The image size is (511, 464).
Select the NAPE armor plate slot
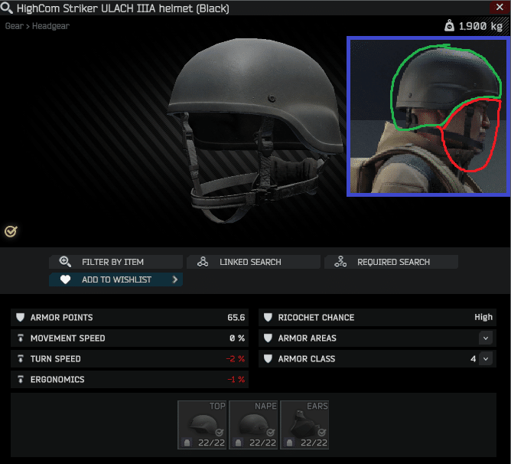(x=253, y=425)
